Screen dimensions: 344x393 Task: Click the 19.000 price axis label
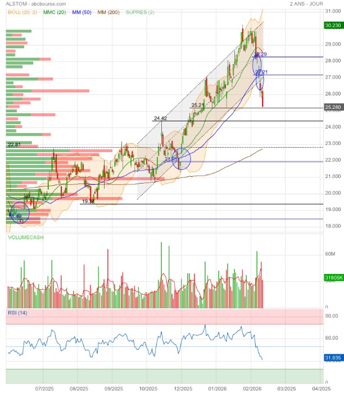coord(333,209)
